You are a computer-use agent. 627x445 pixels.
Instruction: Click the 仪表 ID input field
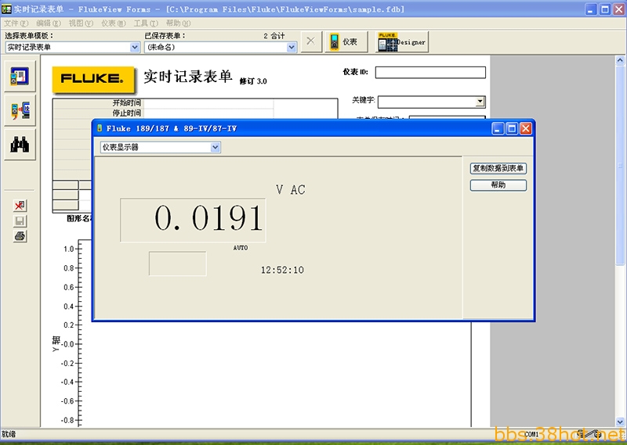pyautogui.click(x=430, y=72)
